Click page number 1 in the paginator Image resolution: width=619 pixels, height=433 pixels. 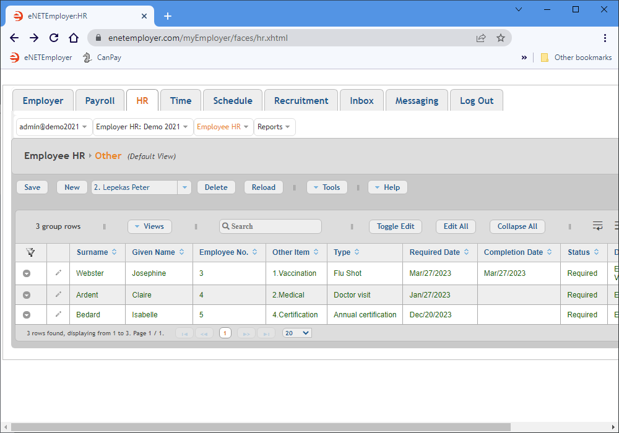[x=225, y=333]
